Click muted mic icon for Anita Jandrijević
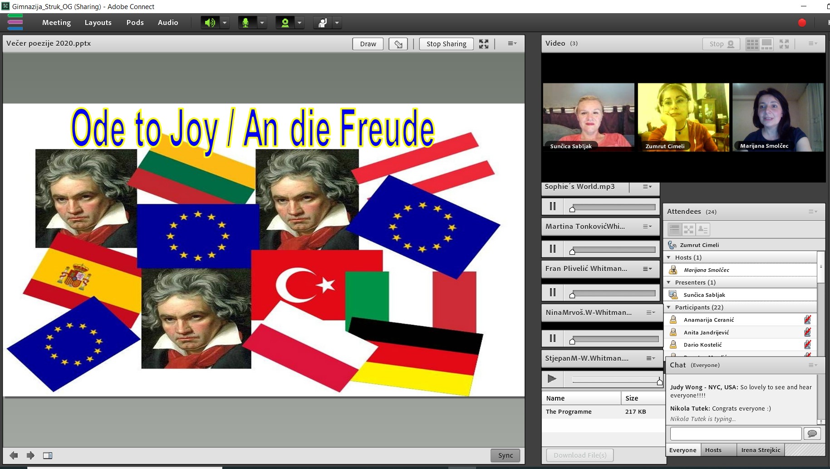830x469 pixels. click(807, 332)
